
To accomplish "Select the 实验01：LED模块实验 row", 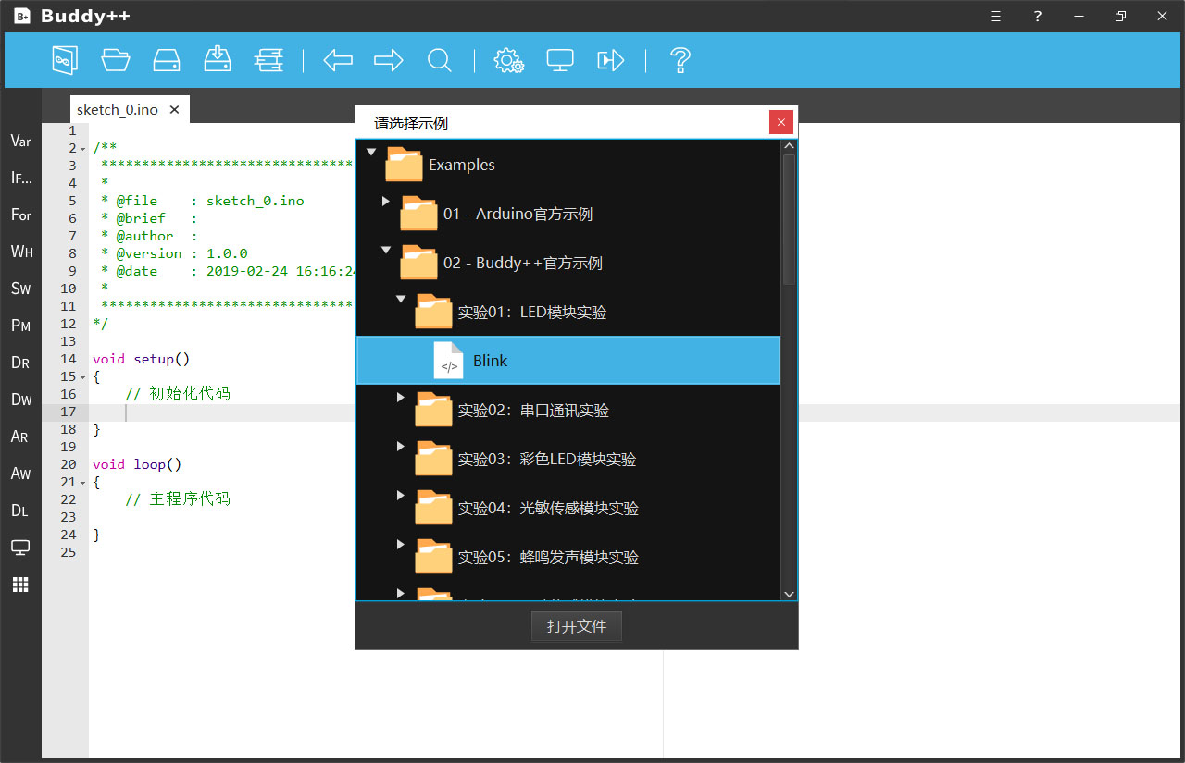I will pyautogui.click(x=568, y=312).
